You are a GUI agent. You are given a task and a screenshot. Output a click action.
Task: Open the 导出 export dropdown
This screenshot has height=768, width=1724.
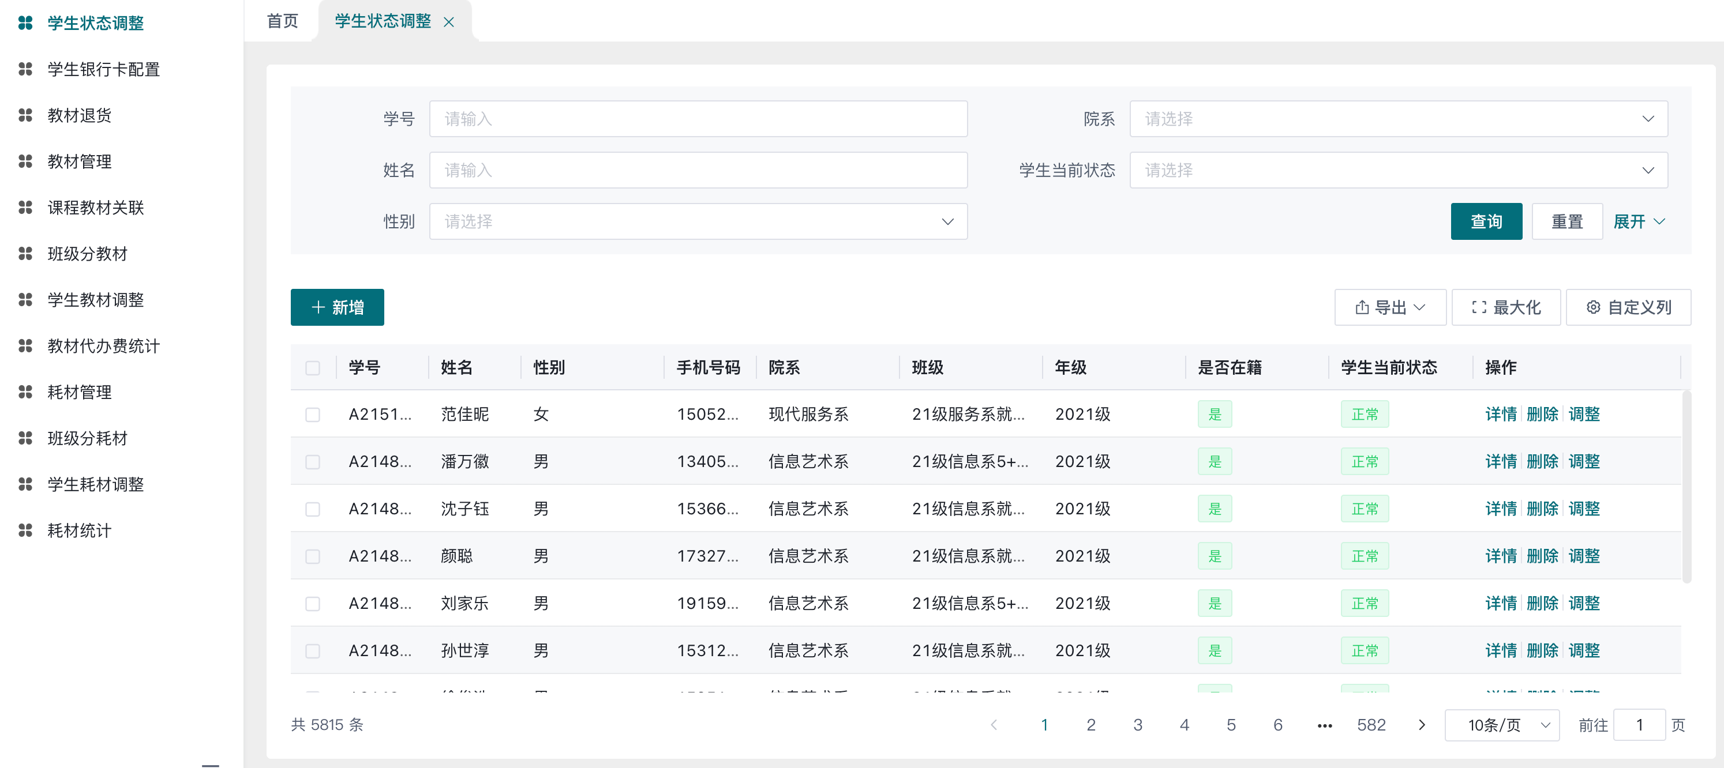pyautogui.click(x=1390, y=308)
